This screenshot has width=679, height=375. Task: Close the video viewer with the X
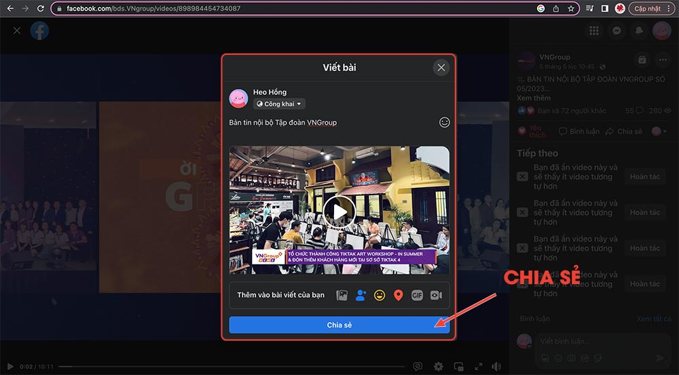tap(17, 31)
